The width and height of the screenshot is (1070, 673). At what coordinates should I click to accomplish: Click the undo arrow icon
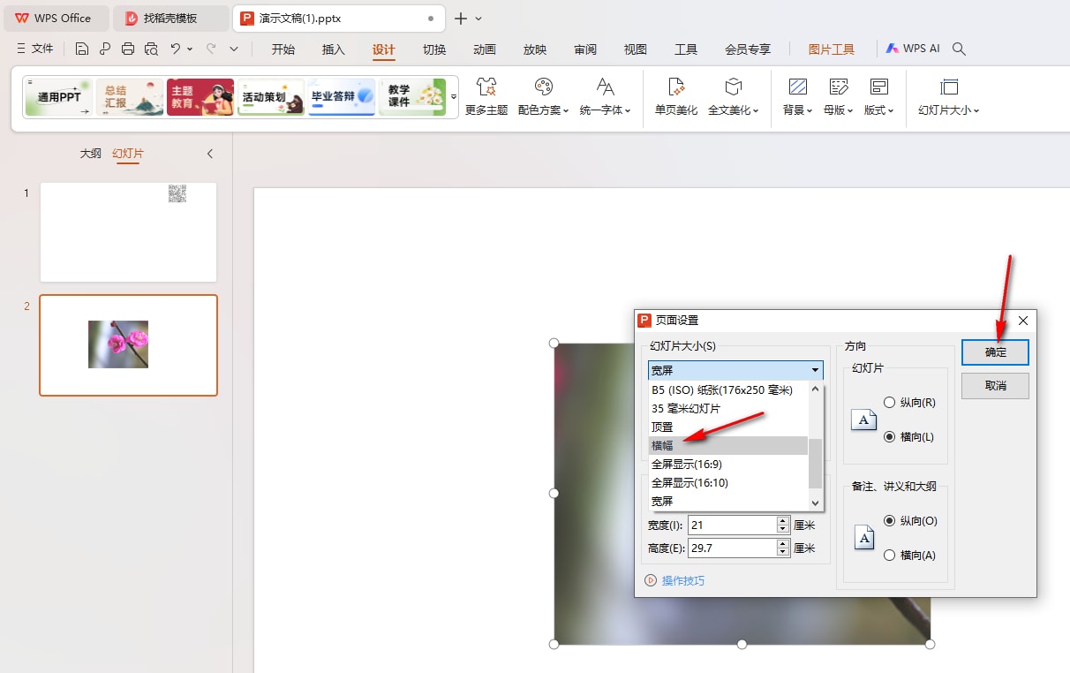176,49
